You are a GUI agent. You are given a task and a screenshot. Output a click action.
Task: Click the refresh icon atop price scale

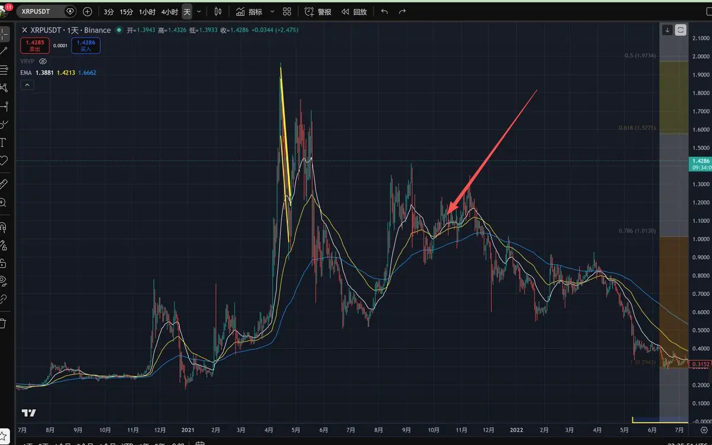click(x=681, y=30)
